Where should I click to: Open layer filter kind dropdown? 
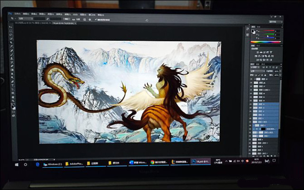tap(255, 67)
